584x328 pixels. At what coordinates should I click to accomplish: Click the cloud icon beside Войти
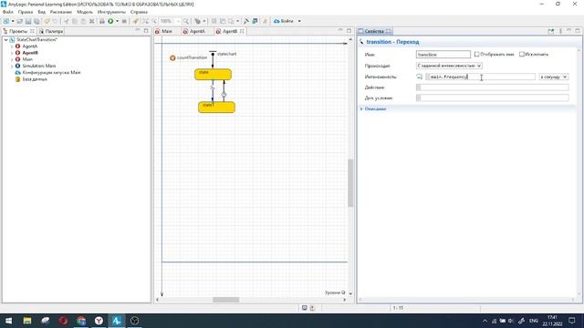(x=276, y=21)
